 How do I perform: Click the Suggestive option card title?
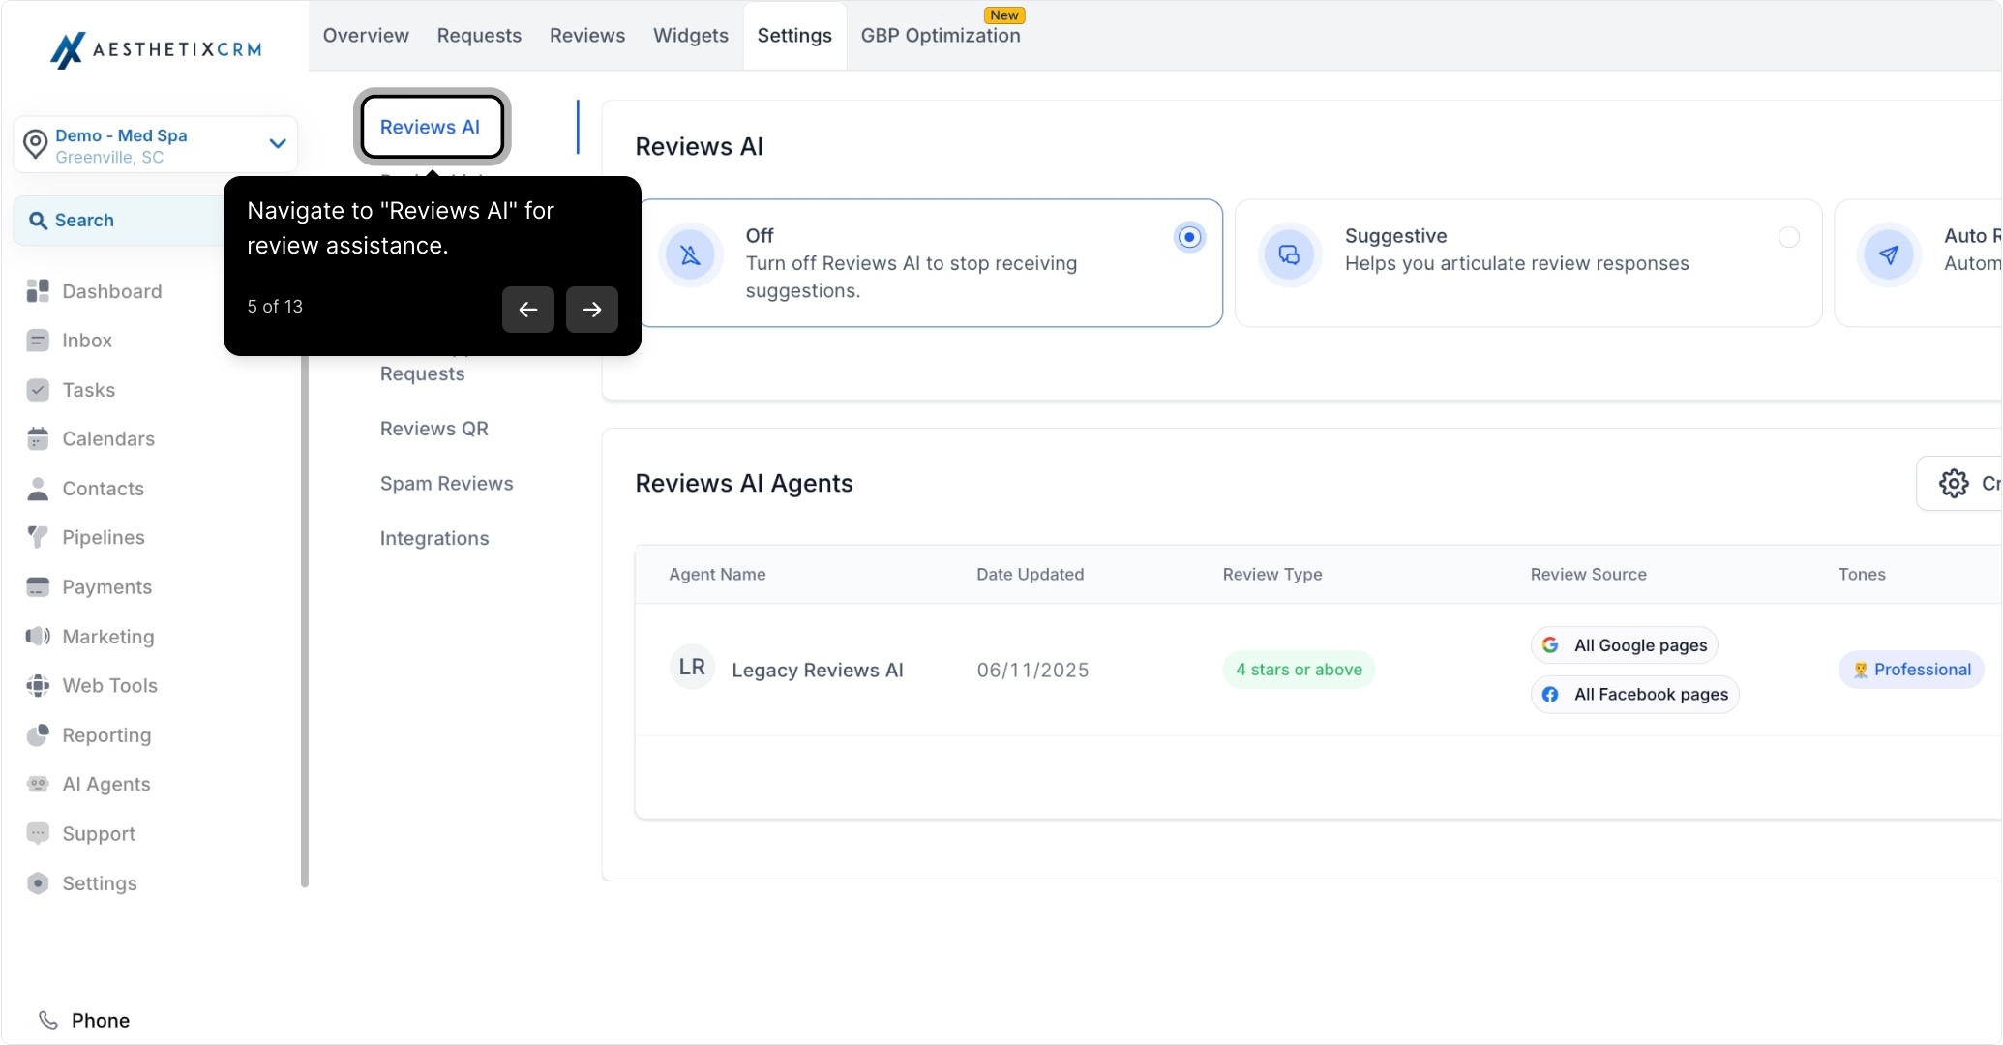(x=1395, y=236)
